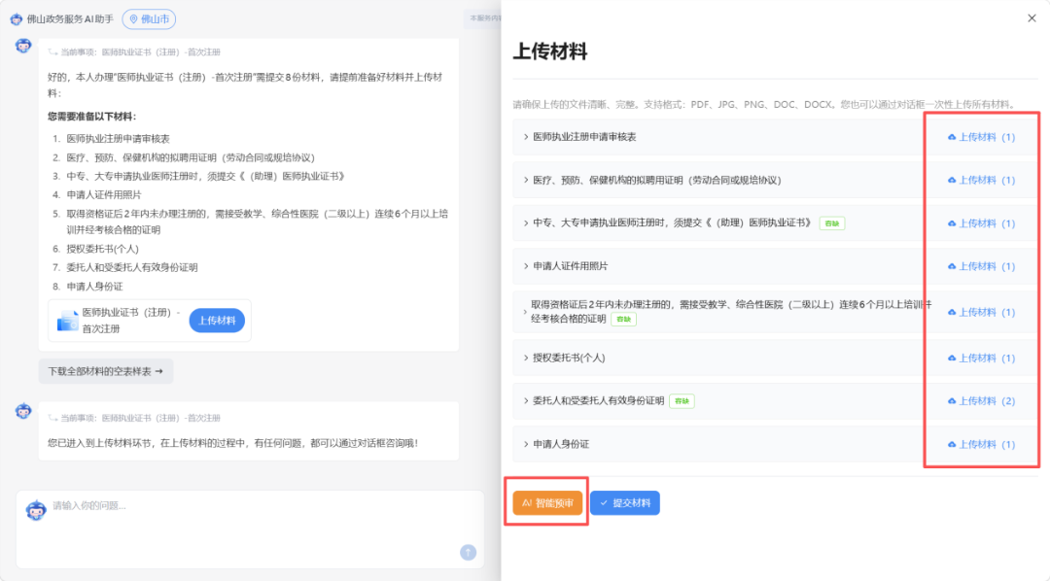The height and width of the screenshot is (581, 1050).
Task: Upload material for 申请人身份证
Action: tap(981, 444)
